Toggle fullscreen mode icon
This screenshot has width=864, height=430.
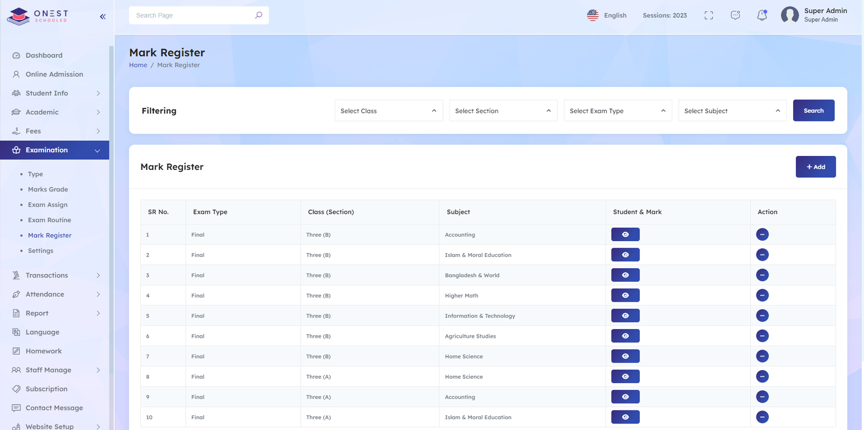708,16
